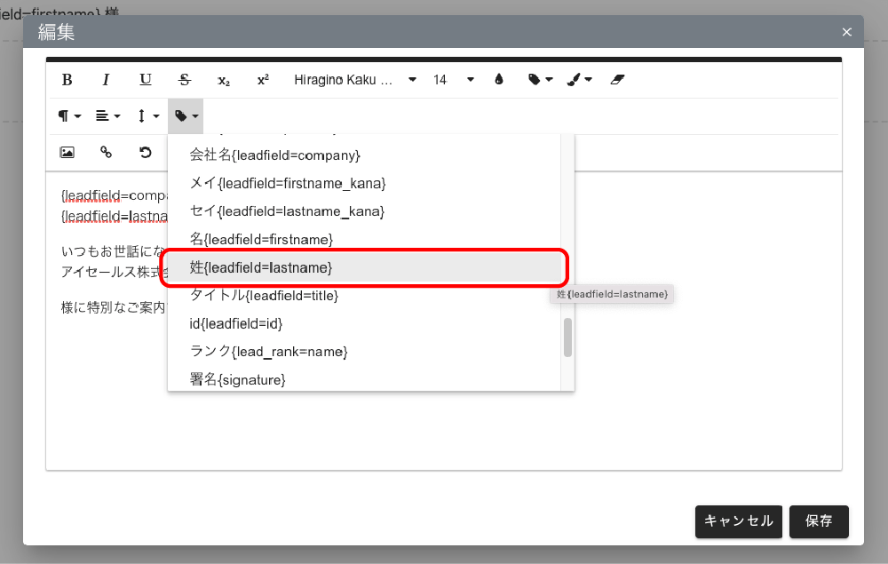Screen dimensions: 888x564
Task: Click the キャンセル button
Action: tap(739, 521)
